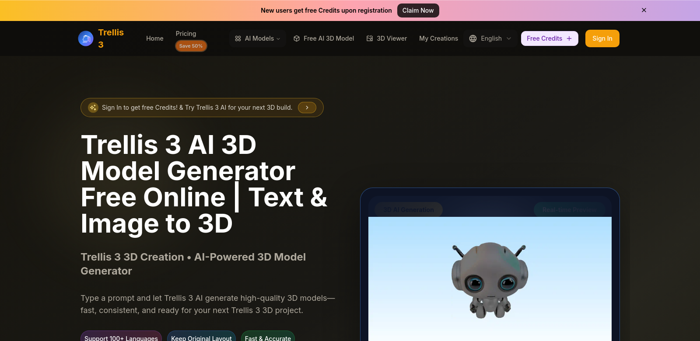This screenshot has height=341, width=700.
Task: Click the Keep Original Layout tag
Action: point(201,338)
